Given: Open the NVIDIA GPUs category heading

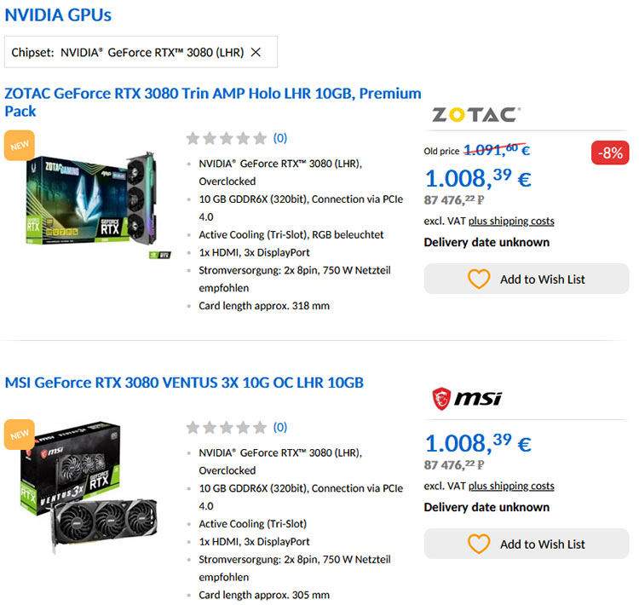Looking at the screenshot, I should point(58,15).
